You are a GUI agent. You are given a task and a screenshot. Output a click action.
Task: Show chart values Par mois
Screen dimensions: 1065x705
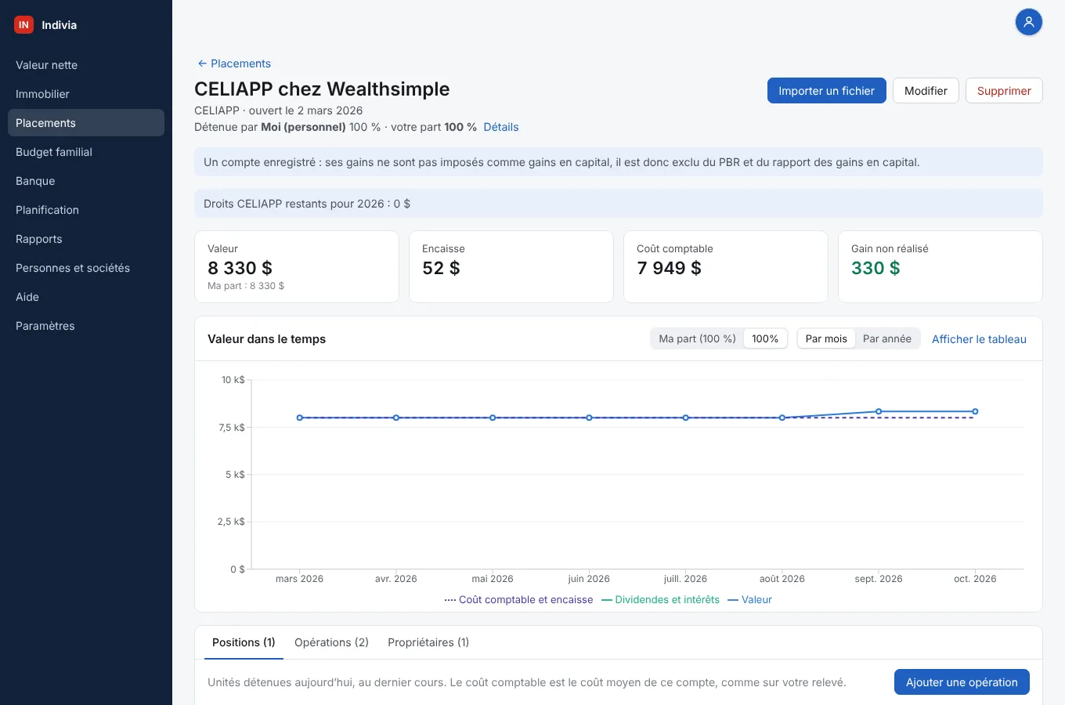(826, 338)
